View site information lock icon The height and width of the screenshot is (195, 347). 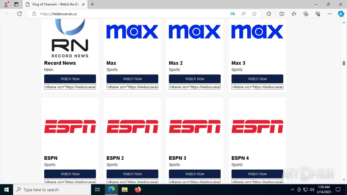point(34,14)
